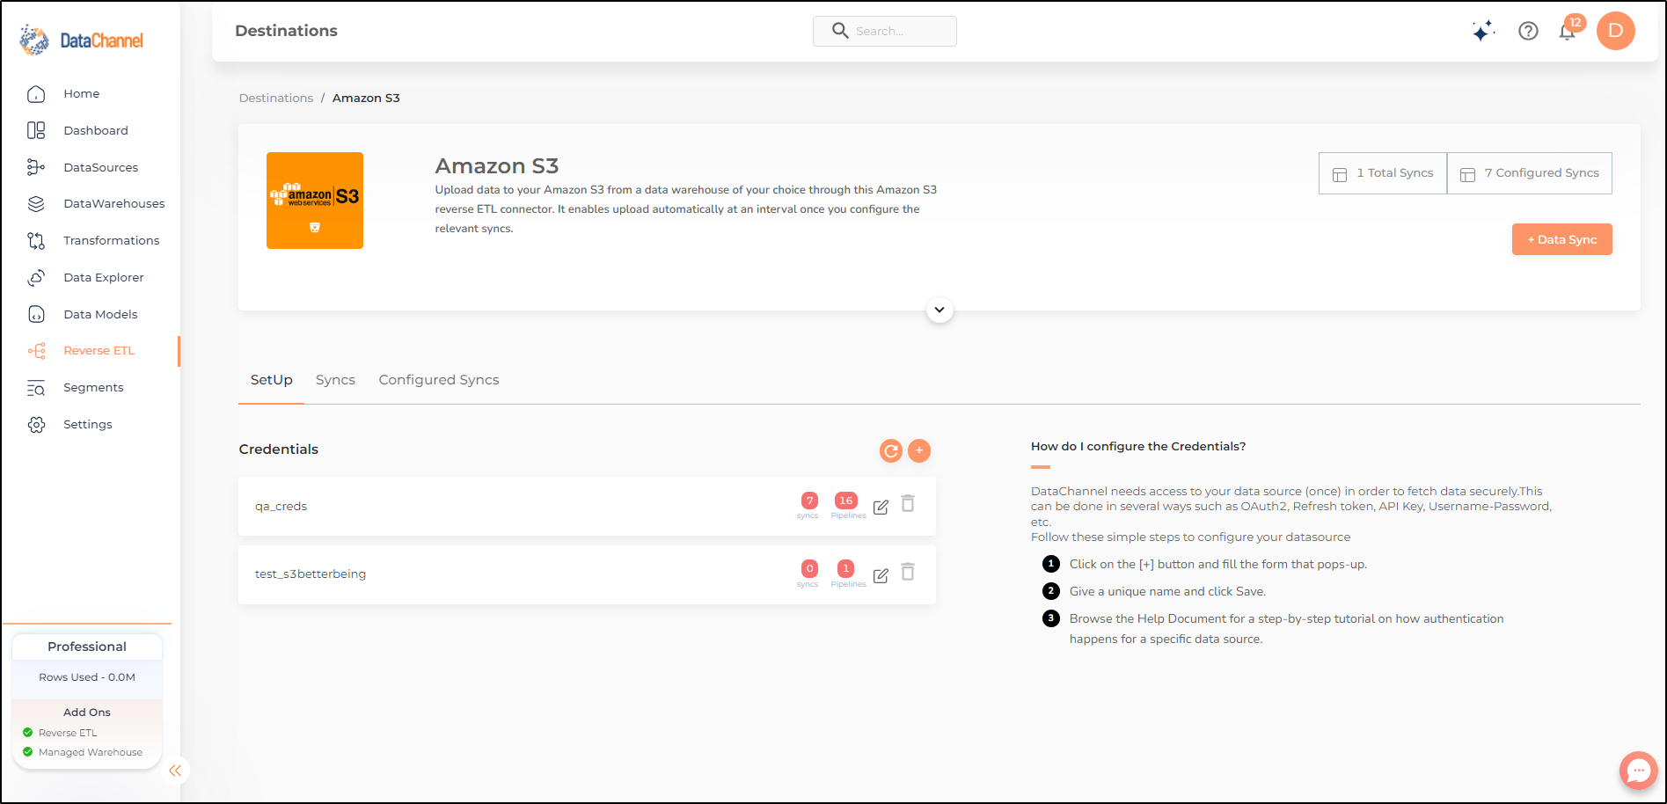Viewport: 1667px width, 804px height.
Task: Click the 1 Total Syncs button
Action: tap(1383, 173)
